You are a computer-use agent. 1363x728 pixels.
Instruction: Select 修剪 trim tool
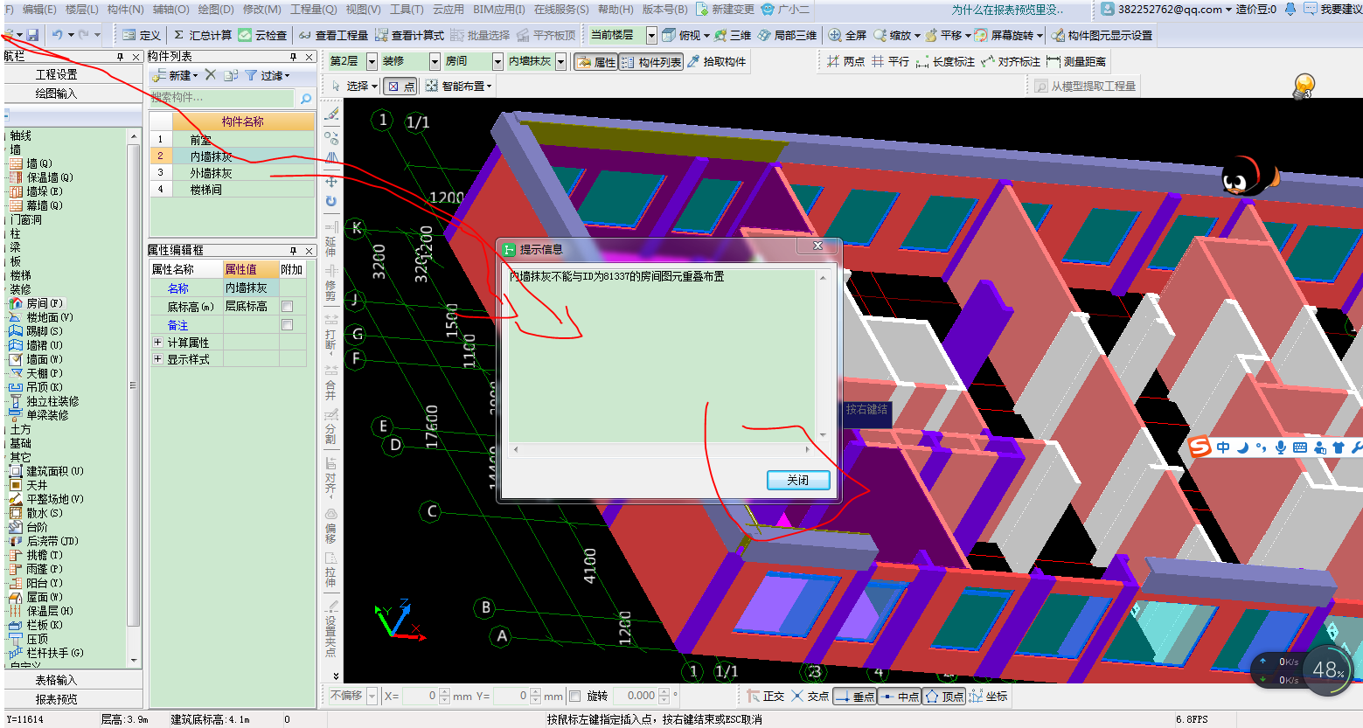pos(330,283)
